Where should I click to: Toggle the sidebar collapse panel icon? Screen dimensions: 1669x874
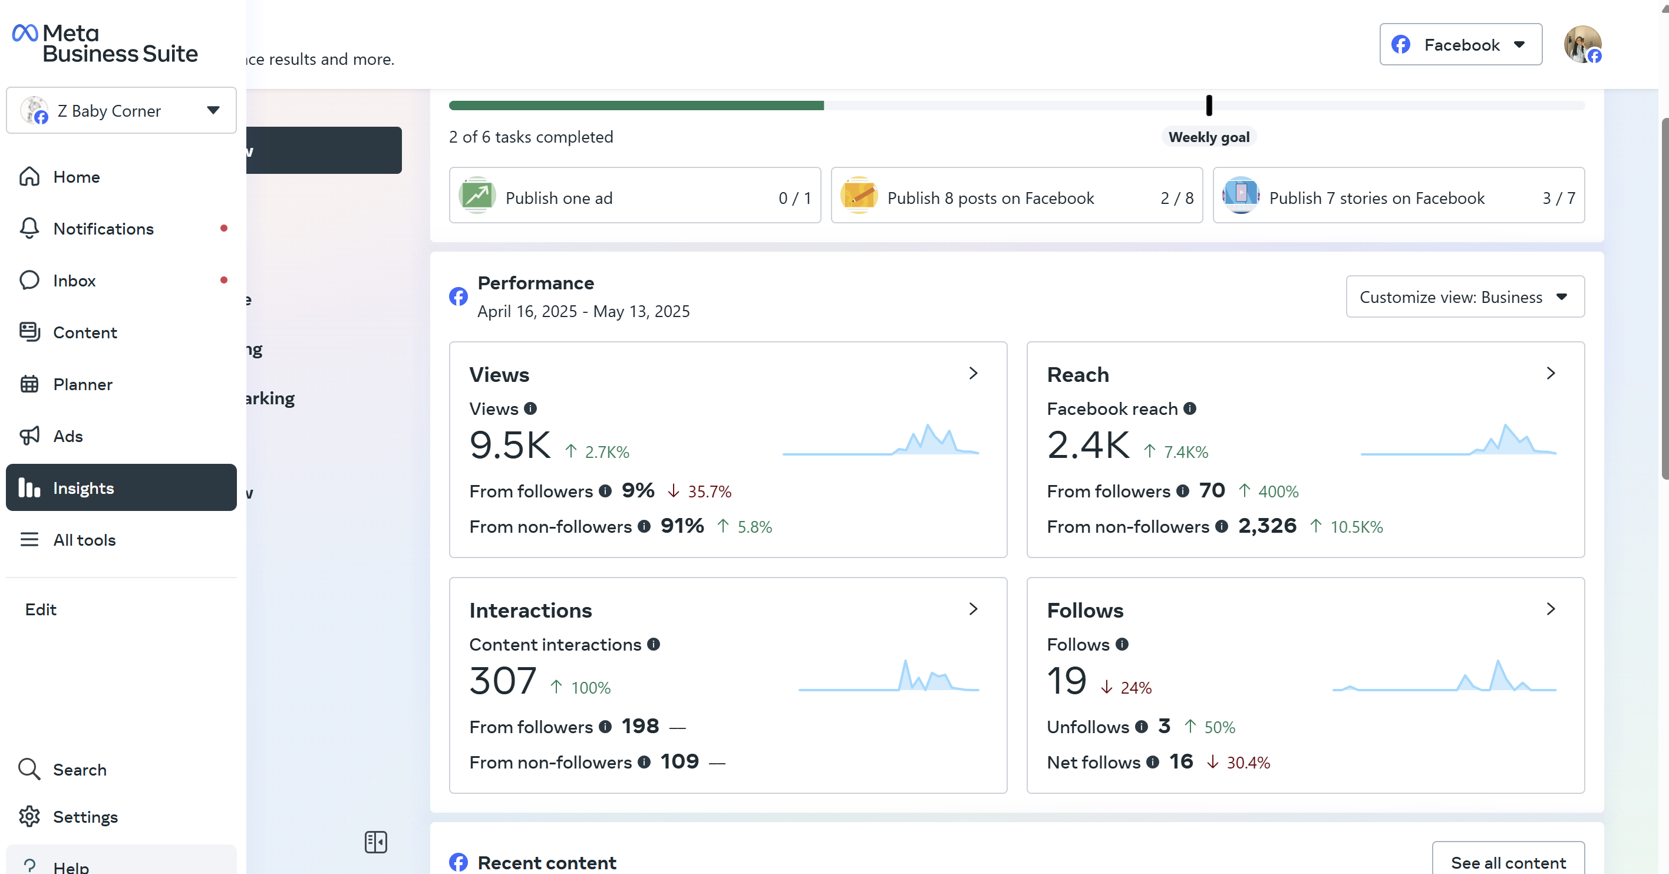tap(375, 842)
